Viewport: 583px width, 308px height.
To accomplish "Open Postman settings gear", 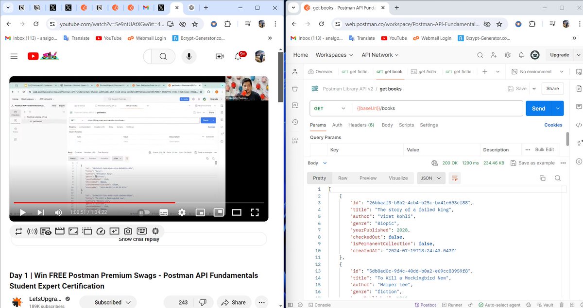I will 508,55.
